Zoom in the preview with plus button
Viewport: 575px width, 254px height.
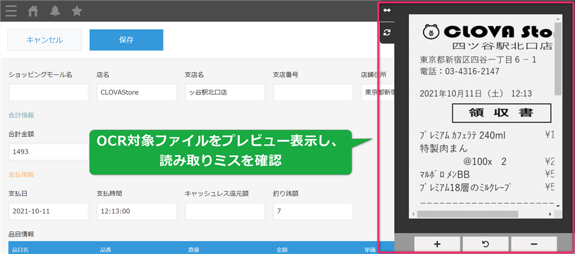[437, 244]
